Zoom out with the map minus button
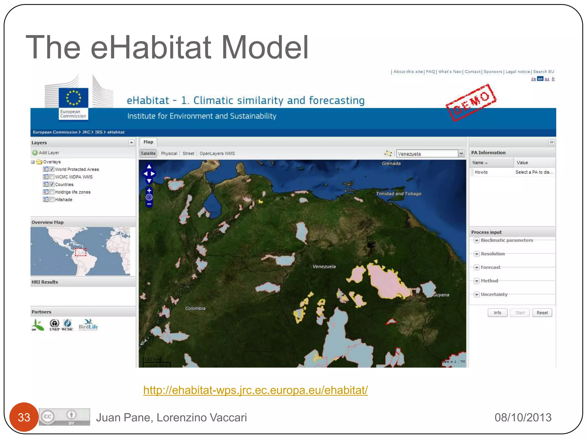The height and width of the screenshot is (440, 587). 149,204
